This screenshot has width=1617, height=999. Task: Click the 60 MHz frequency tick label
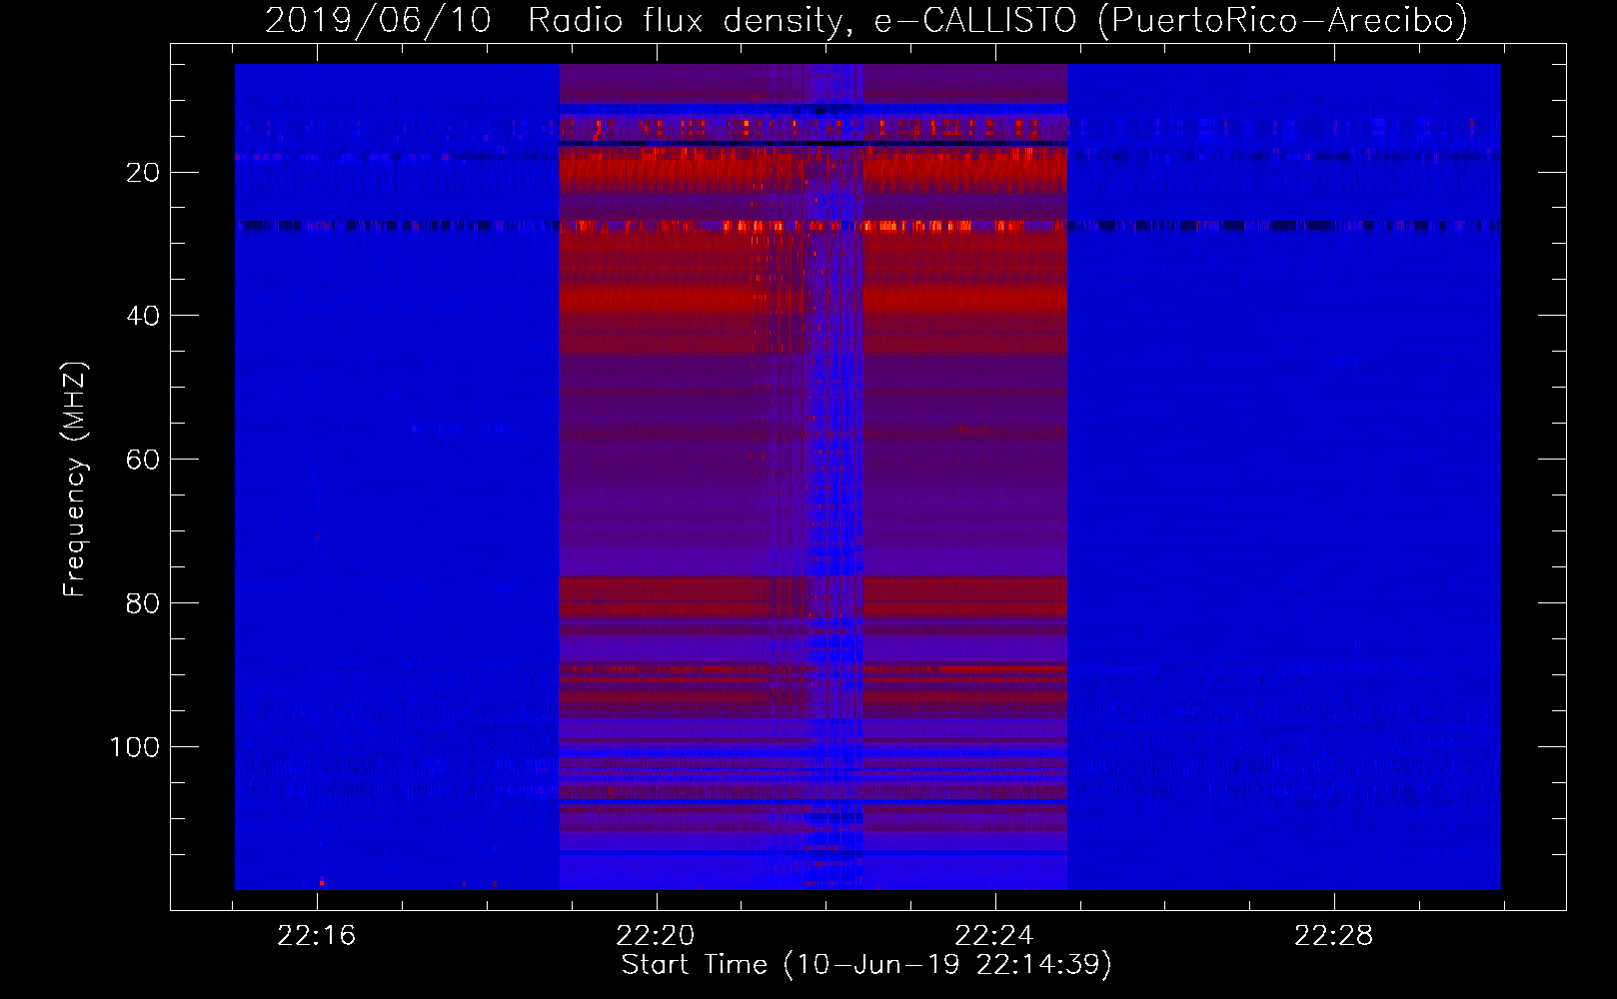[x=143, y=460]
